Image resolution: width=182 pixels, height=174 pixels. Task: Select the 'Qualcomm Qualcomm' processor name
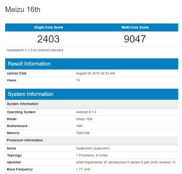[93, 148]
